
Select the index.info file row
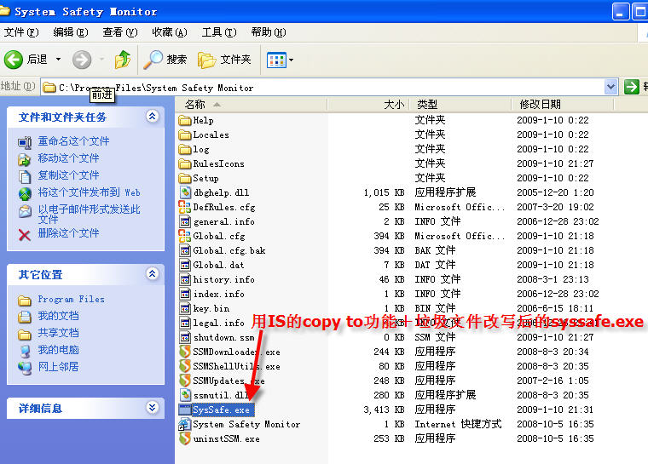coord(389,294)
